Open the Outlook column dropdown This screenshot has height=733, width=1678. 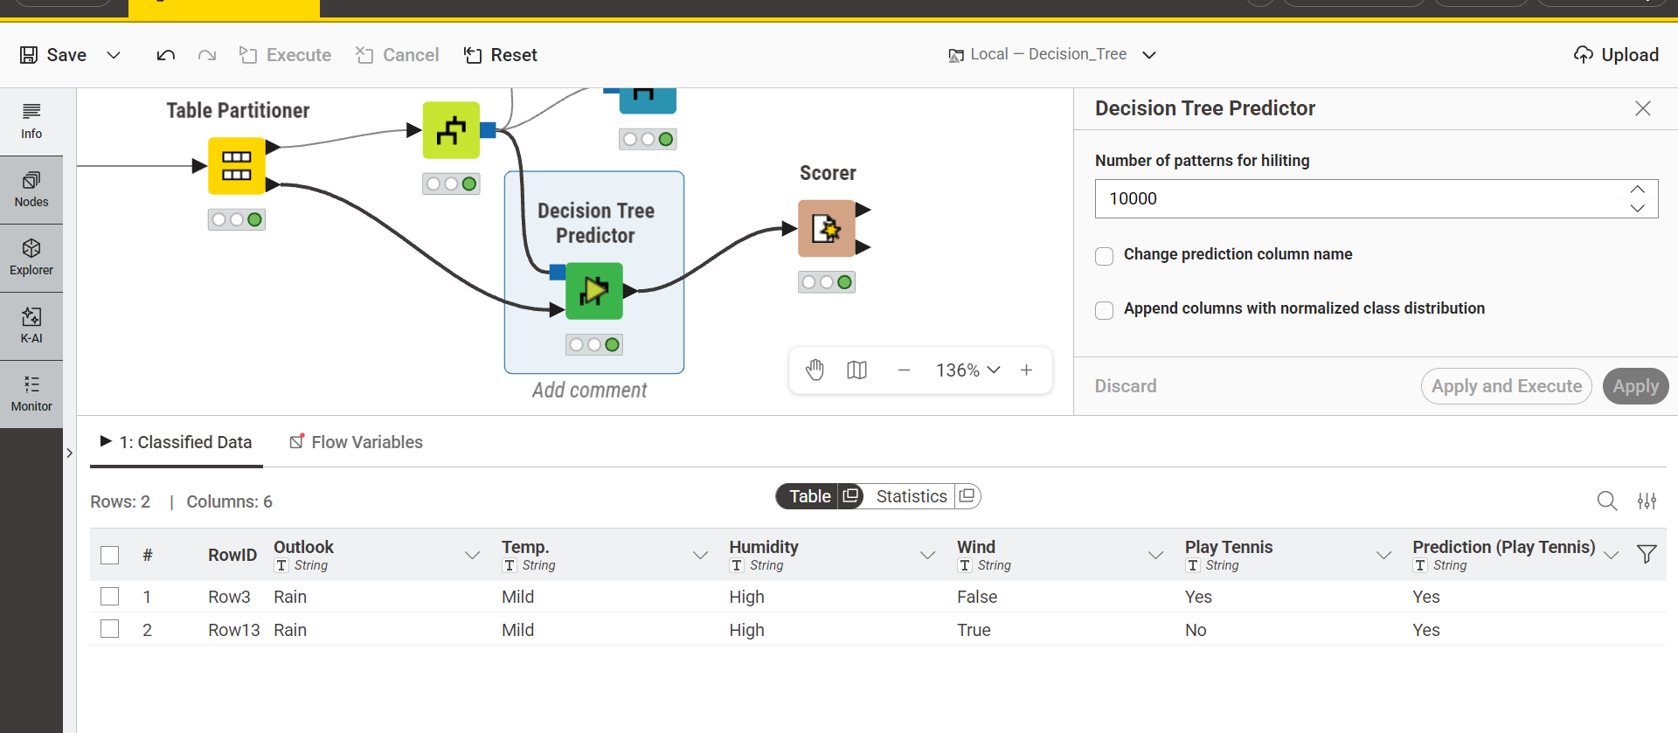[x=473, y=555]
